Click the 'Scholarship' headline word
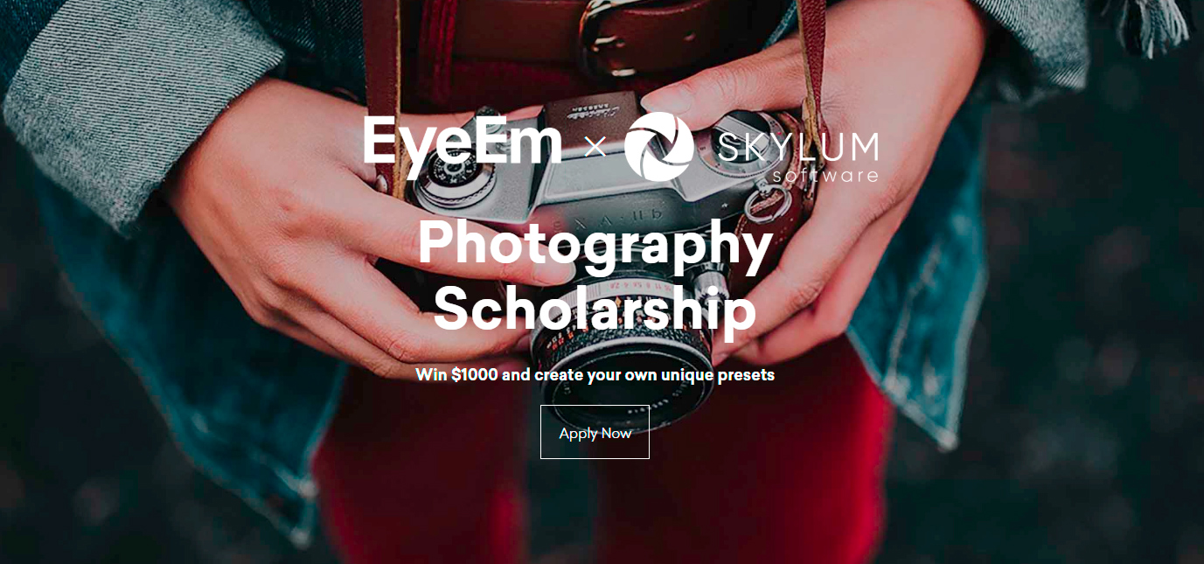1204x564 pixels. (x=595, y=308)
